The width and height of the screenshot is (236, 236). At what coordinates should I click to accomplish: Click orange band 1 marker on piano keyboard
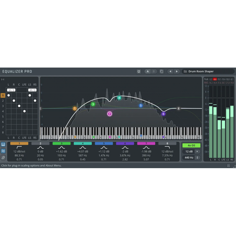75,137
